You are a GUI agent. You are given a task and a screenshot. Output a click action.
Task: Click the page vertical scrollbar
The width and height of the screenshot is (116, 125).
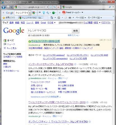pyautogui.click(x=113, y=49)
